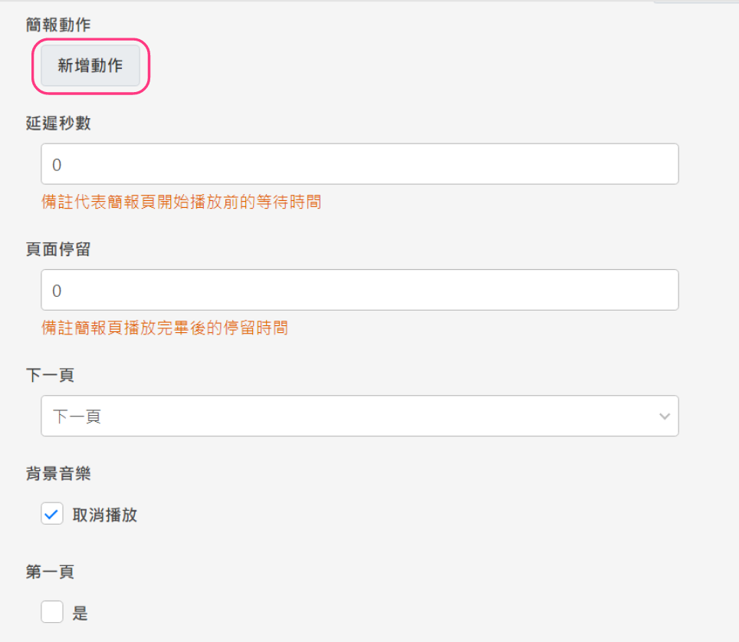This screenshot has width=739, height=642.
Task: Click the 下一頁 heading above the dropdown
Action: tap(50, 375)
